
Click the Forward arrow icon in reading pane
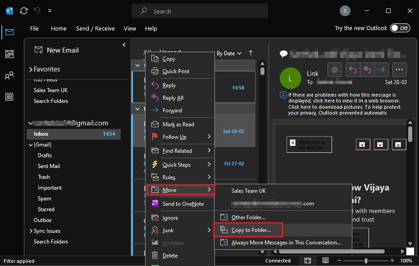tap(381, 70)
